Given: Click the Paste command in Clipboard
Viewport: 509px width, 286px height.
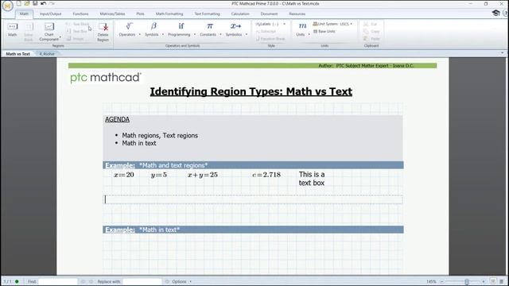Looking at the screenshot, I should coord(371,39).
